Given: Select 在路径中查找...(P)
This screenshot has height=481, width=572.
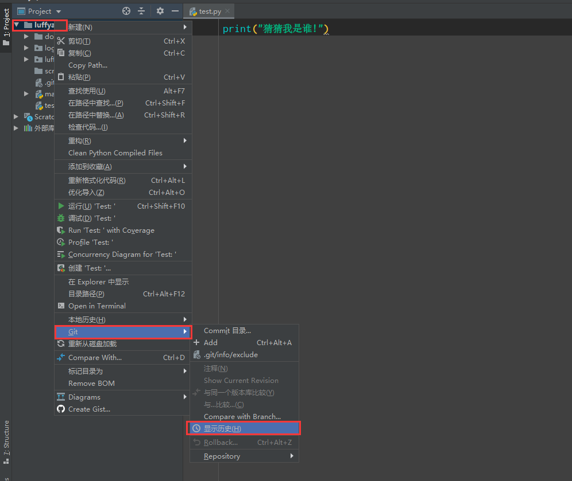Looking at the screenshot, I should (123, 103).
